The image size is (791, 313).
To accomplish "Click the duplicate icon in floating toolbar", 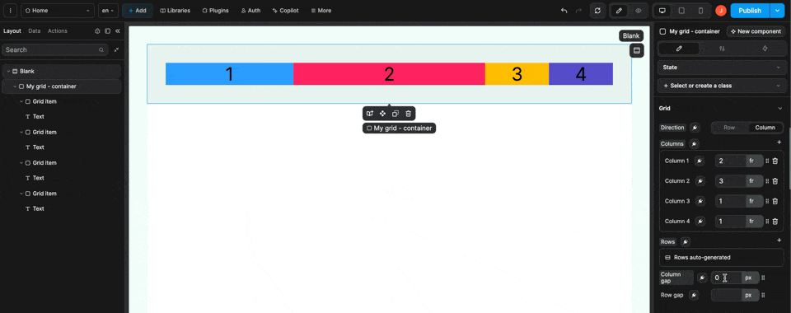I will [x=395, y=114].
